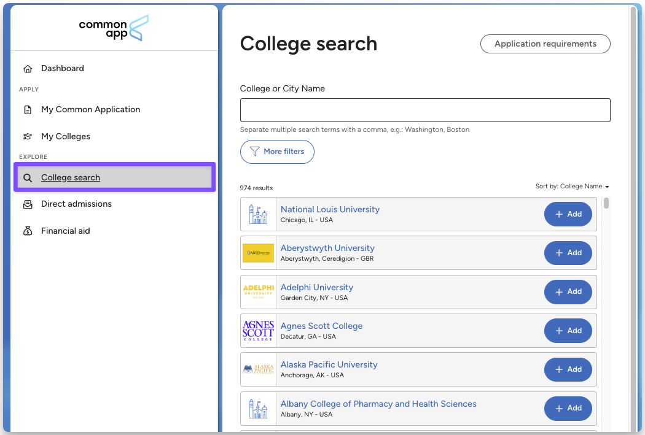The height and width of the screenshot is (435, 645).
Task: Click 'Anchorage, AK - USA' text
Action: pos(312,375)
